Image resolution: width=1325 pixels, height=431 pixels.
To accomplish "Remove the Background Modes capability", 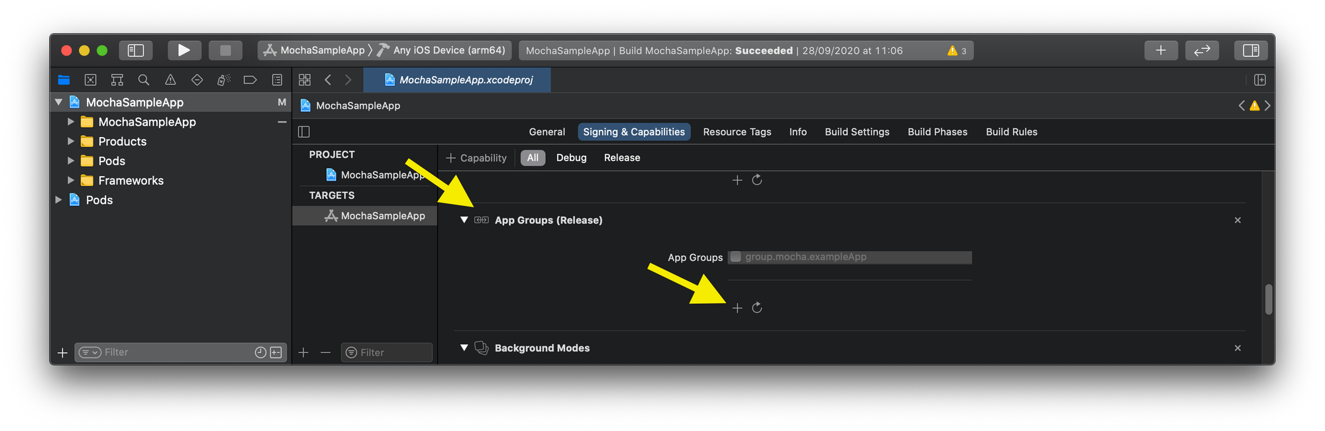I will pos(1238,348).
